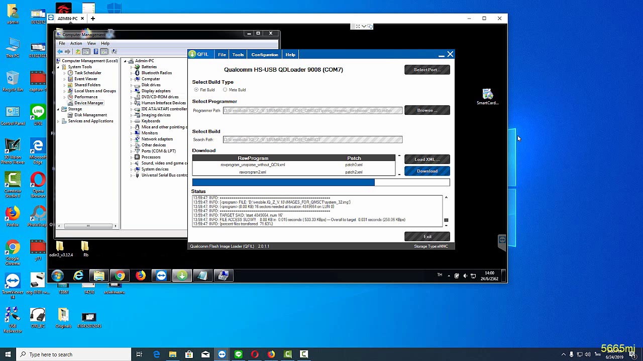Click the QFIL download progress bar
This screenshot has height=361, width=643.
(x=321, y=183)
